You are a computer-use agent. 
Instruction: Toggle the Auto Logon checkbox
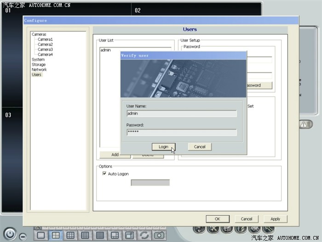pyautogui.click(x=104, y=173)
